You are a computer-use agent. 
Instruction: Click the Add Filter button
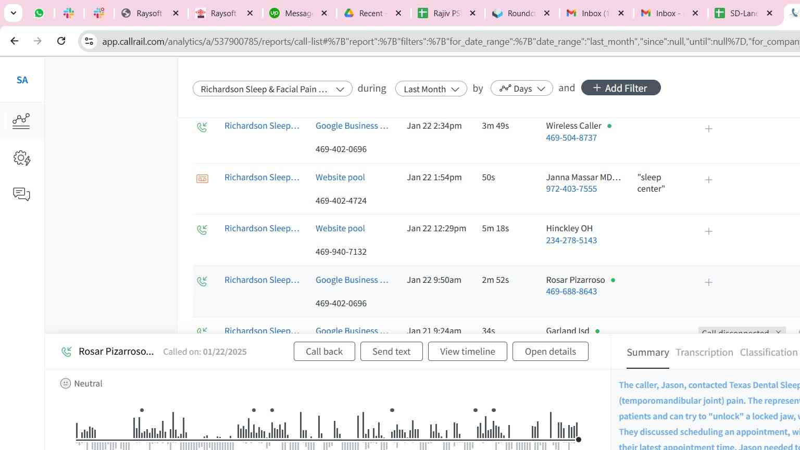point(620,87)
